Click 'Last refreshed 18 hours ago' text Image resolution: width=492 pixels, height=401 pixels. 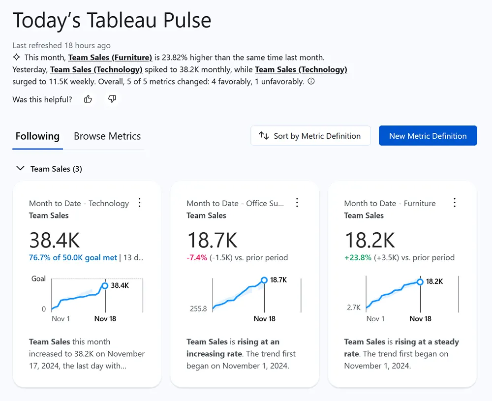point(61,45)
